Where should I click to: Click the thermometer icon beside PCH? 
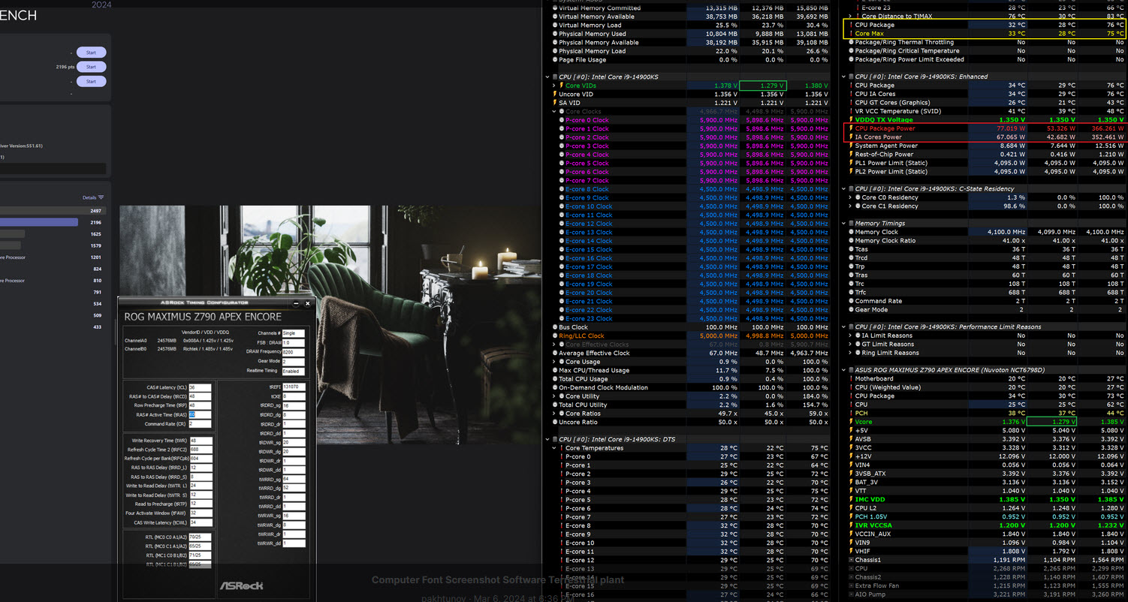point(851,414)
